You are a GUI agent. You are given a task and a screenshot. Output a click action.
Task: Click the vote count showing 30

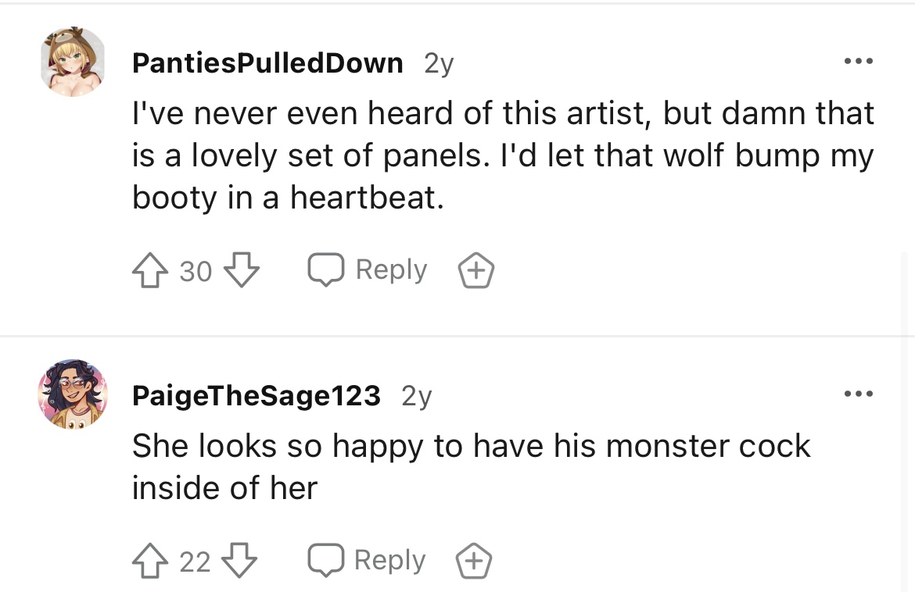tap(196, 272)
